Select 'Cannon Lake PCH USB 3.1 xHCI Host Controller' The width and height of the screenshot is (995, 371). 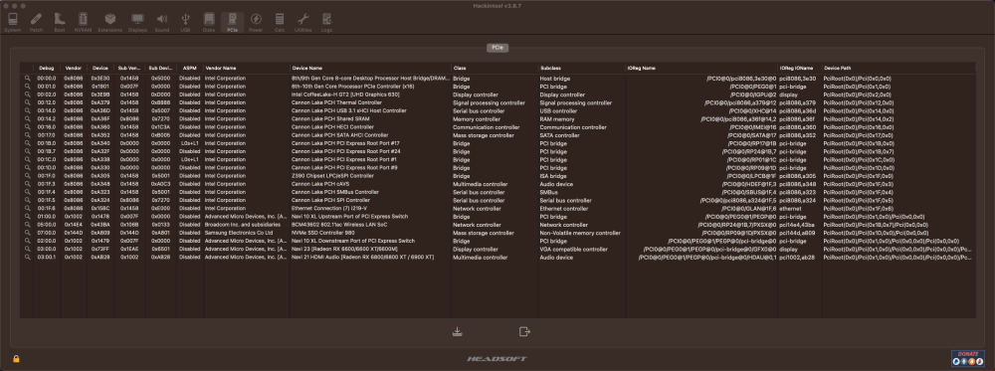[x=497, y=110]
